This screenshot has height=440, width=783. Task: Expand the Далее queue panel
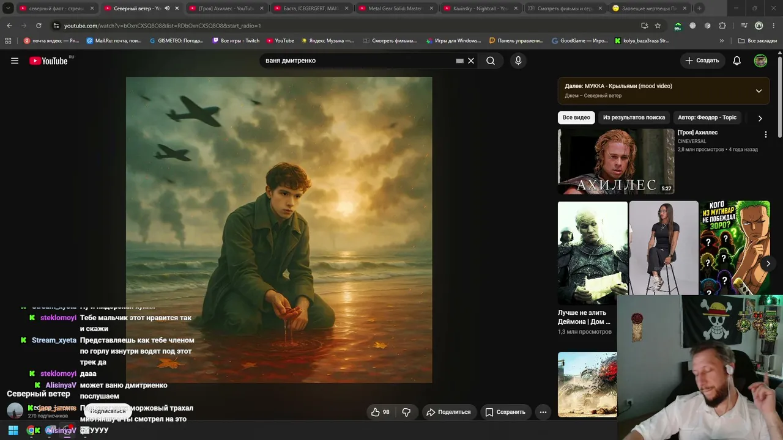point(759,91)
